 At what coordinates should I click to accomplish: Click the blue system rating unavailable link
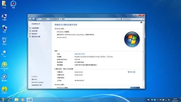79,54
